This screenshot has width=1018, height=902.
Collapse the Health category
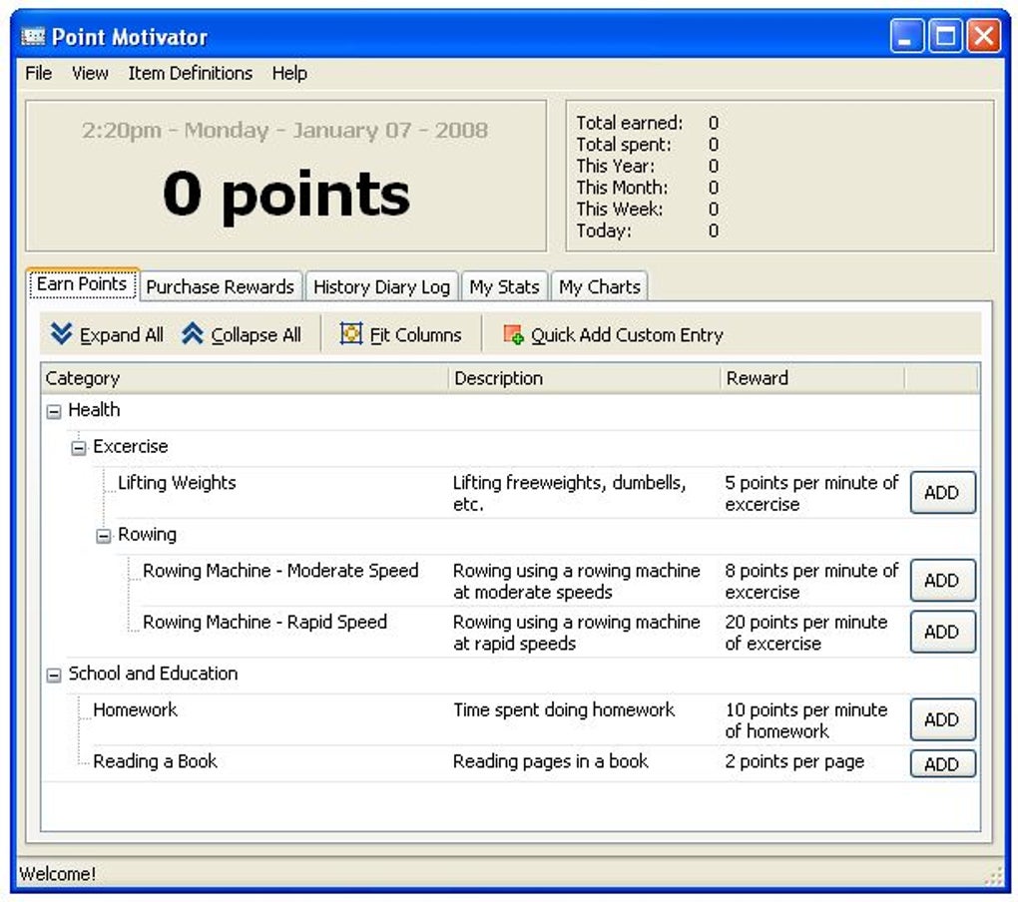tap(53, 410)
